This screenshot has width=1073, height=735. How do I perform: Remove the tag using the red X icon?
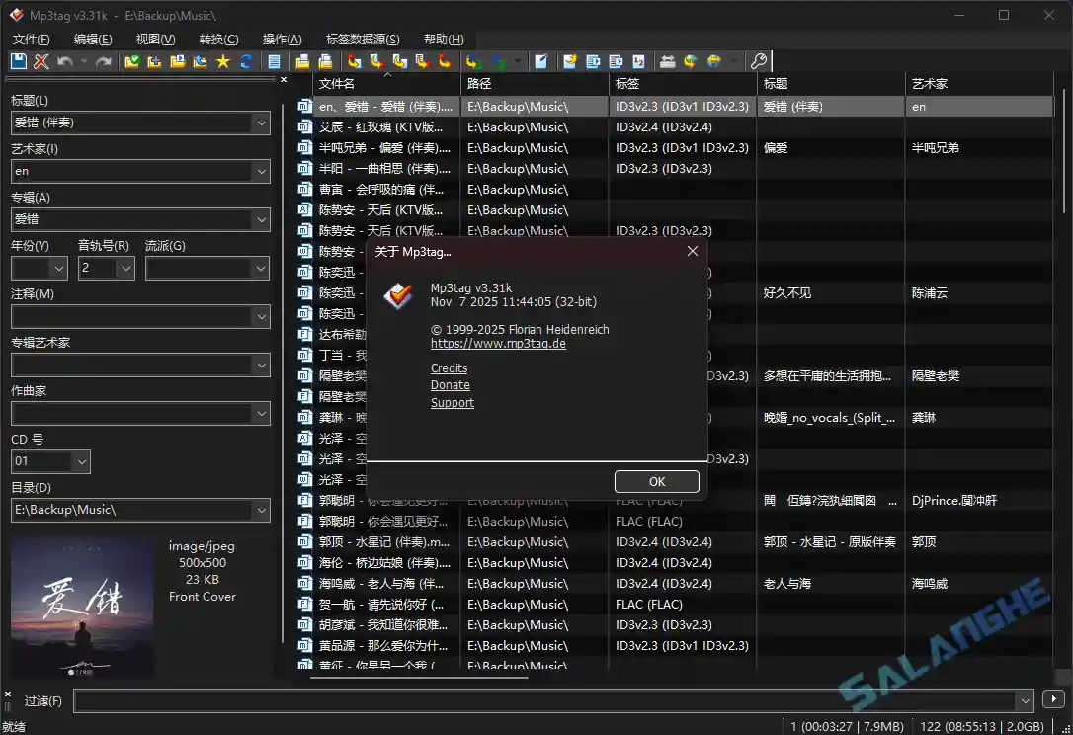[x=41, y=61]
